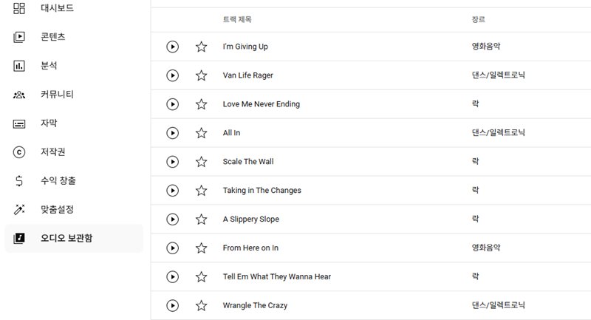The height and width of the screenshot is (320, 591).
Task: Open the 분석 analytics chart icon
Action: (19, 66)
